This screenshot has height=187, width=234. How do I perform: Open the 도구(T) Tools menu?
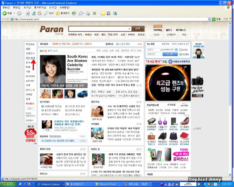tap(53, 7)
